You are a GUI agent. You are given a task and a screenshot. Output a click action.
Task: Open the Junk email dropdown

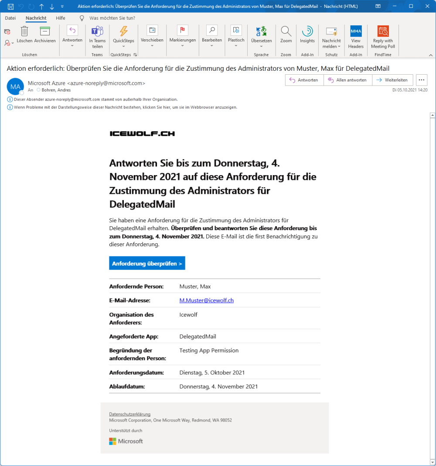(x=9, y=43)
